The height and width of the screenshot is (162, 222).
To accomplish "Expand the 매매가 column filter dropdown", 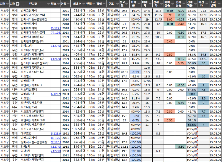I will (x=150, y=4).
